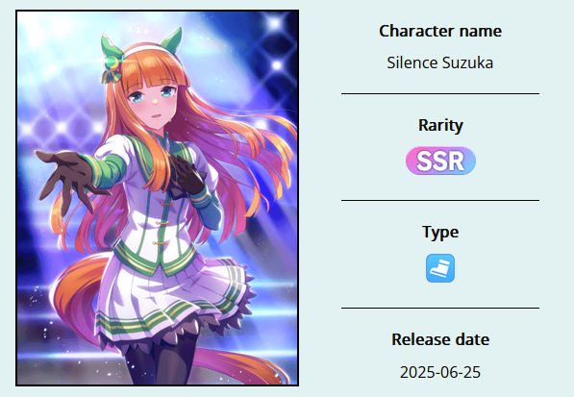Open the Silence Suzuka card artwork
The image size is (574, 397).
157,198
